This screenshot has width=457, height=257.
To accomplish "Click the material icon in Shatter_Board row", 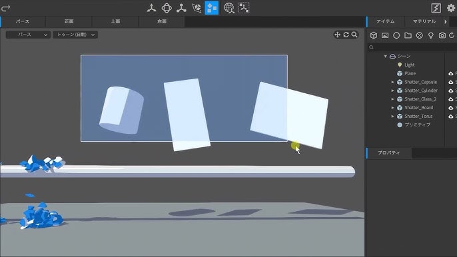I will click(x=451, y=108).
